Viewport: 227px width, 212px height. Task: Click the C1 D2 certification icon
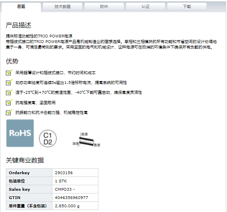pyautogui.click(x=48, y=138)
